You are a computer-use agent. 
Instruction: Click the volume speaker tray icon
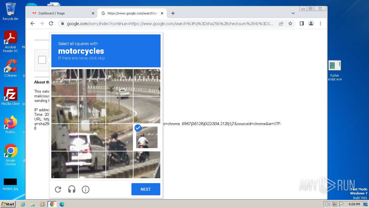(328, 204)
